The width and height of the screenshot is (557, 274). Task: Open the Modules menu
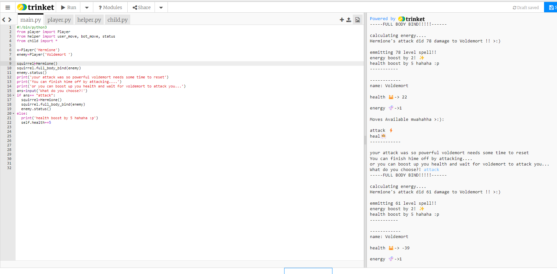110,7
